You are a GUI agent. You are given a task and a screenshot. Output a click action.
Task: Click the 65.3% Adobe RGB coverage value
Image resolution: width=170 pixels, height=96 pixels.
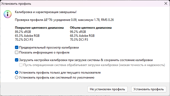[x=27, y=36]
